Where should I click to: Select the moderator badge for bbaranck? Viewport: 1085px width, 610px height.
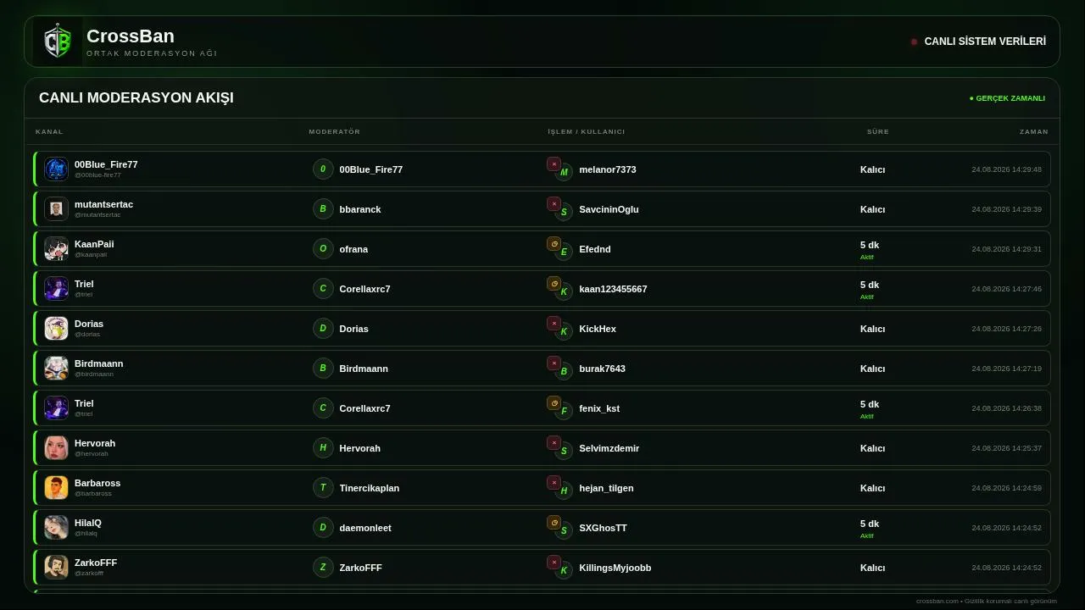(323, 208)
